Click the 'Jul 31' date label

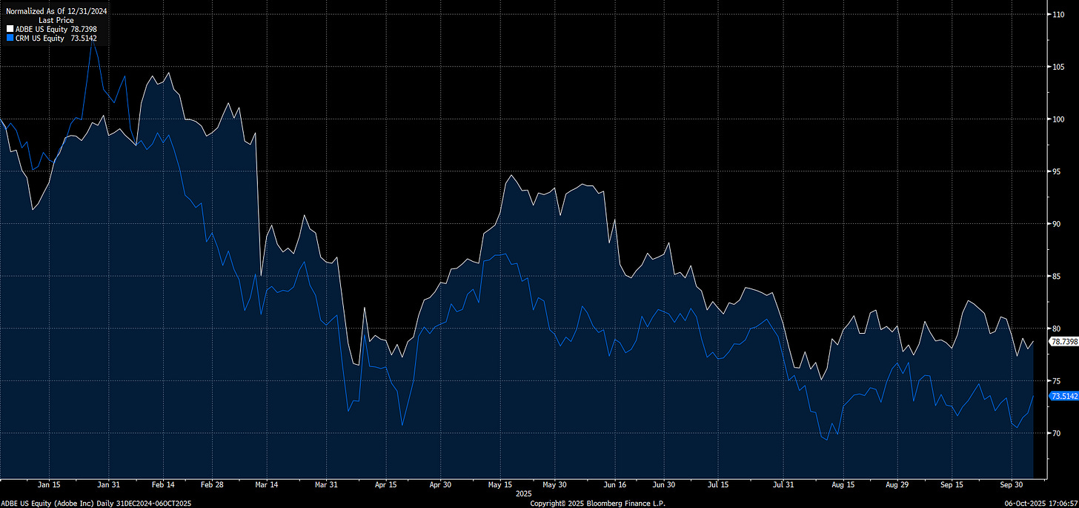(x=783, y=485)
